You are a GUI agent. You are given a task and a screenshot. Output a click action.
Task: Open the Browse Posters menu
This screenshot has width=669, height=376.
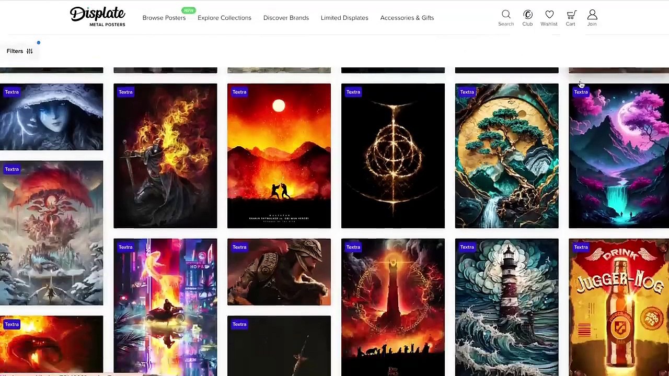164,18
